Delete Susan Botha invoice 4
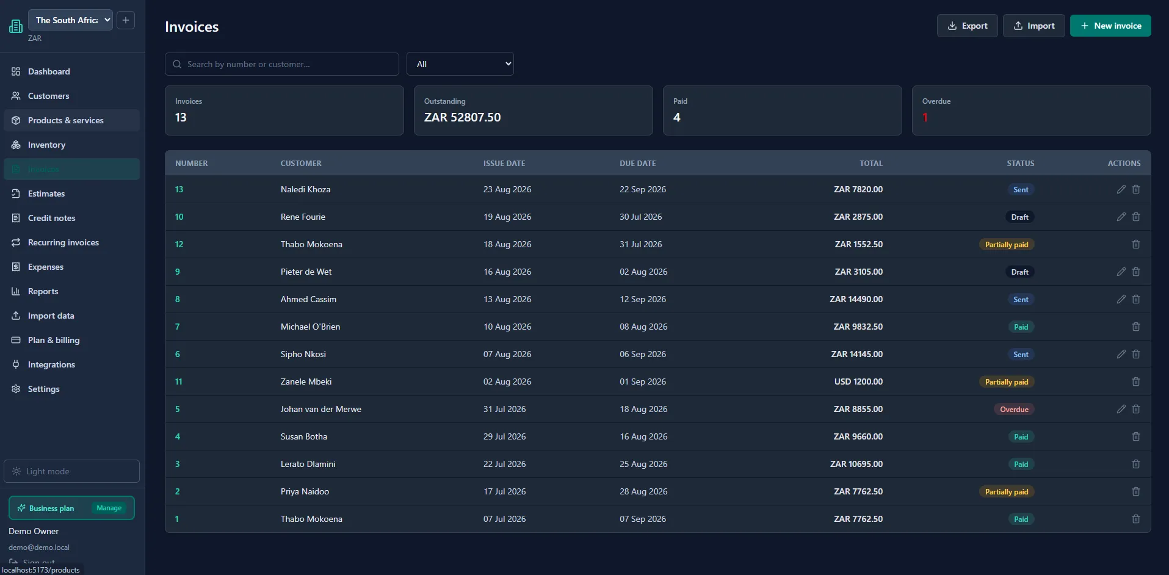Screen dimensions: 1169x575 click(x=1136, y=436)
